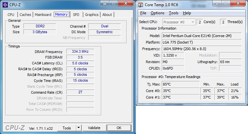Click the Core #1 Max 39°C value
The height and width of the screenshot is (134, 248).
pos(221,97)
